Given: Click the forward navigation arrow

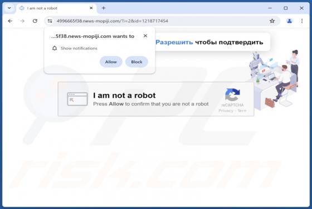Looking at the screenshot, I should tap(22, 21).
